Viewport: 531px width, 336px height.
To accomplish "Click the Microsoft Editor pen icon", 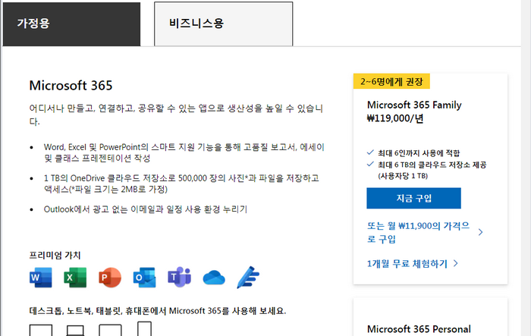I will point(248,278).
